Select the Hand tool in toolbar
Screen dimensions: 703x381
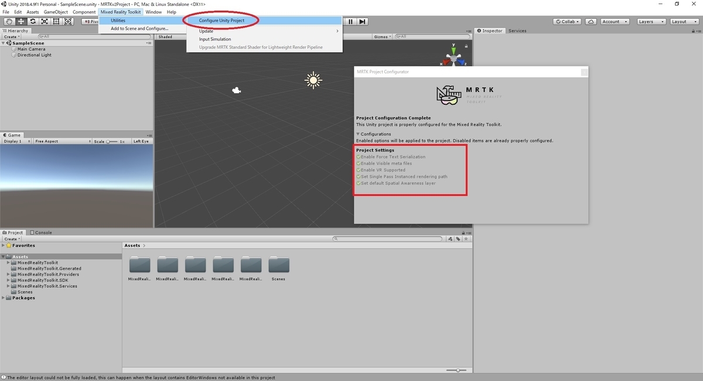tap(9, 22)
